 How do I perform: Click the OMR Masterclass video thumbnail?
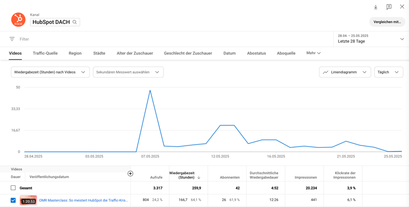pyautogui.click(x=28, y=200)
